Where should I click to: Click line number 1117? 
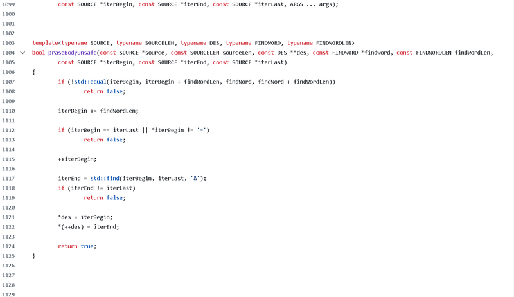tap(8, 179)
